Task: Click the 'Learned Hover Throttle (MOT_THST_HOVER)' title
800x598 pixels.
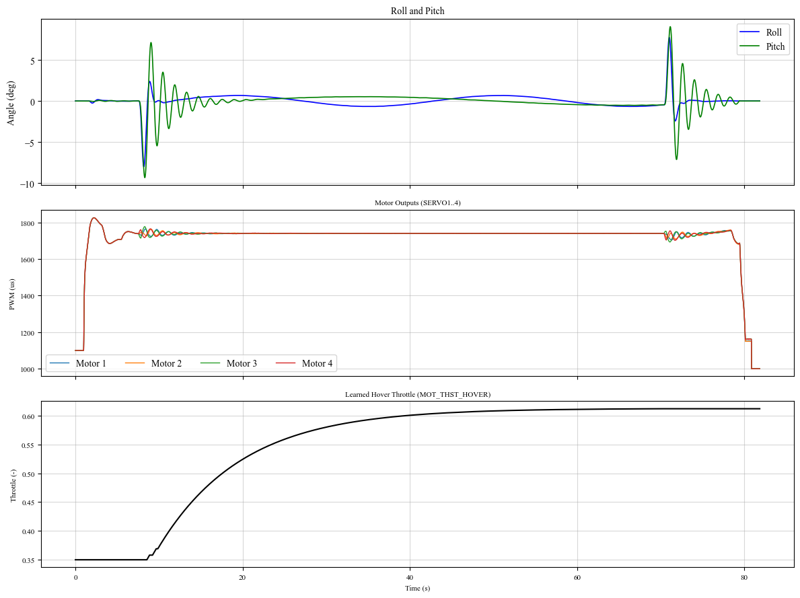Action: click(x=417, y=394)
